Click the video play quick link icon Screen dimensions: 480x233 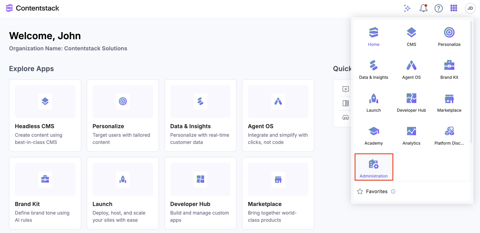(345, 89)
